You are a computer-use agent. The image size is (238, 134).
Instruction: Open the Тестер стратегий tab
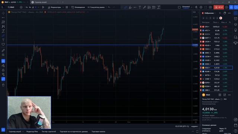point(49,131)
